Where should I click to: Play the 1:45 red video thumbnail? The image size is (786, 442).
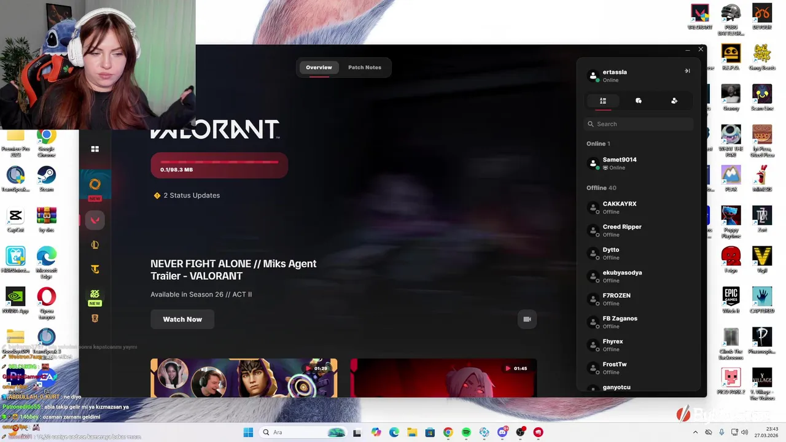point(443,378)
